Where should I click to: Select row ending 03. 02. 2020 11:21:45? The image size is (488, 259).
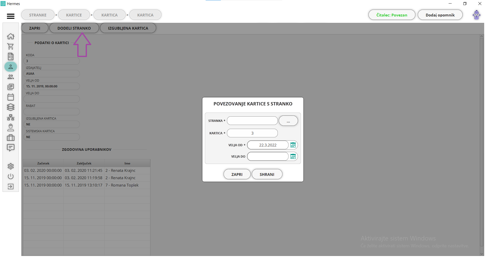pos(87,171)
